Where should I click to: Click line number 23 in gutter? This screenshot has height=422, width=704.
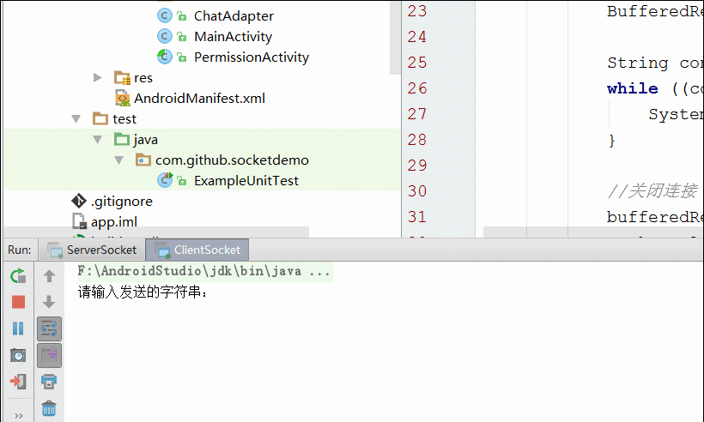417,11
